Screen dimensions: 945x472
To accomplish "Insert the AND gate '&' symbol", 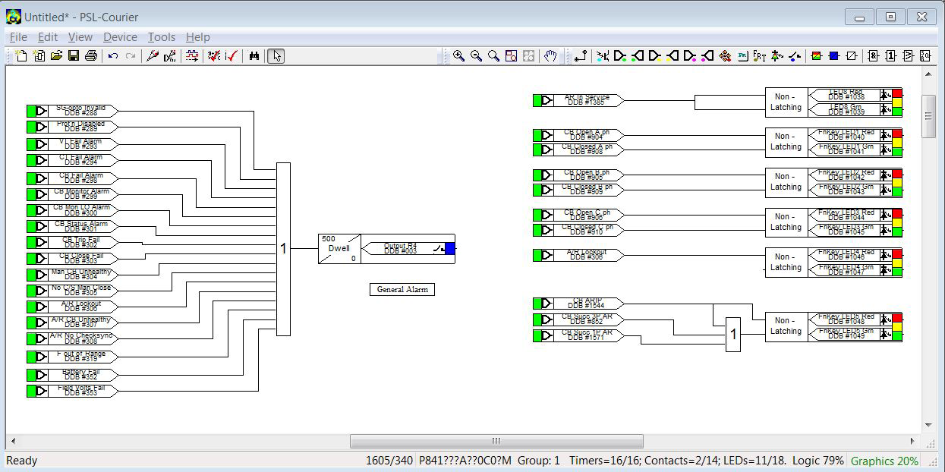I will coord(874,55).
